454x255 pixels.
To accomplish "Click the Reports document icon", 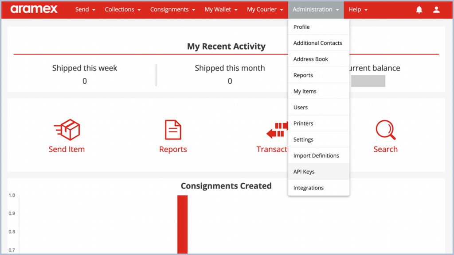I will pos(173,129).
